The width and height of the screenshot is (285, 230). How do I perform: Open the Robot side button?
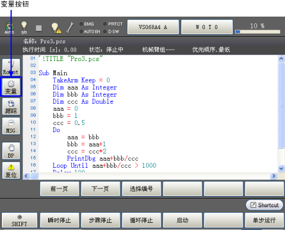pos(11,67)
